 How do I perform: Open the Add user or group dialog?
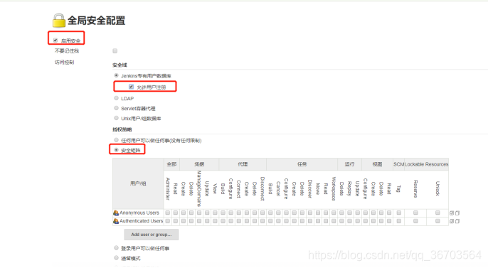[152, 235]
